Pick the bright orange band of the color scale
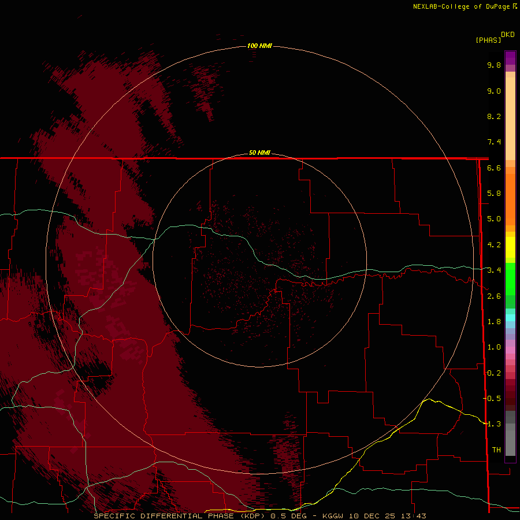Viewport: 520px width, 520px height. [x=510, y=200]
